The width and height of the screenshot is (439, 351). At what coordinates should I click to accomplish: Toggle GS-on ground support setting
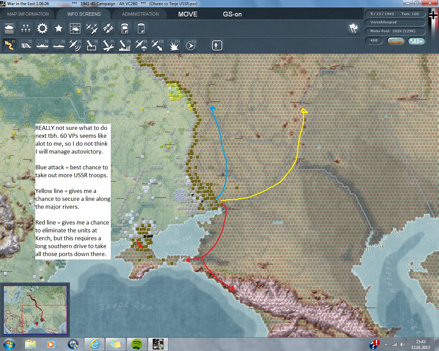coord(232,14)
